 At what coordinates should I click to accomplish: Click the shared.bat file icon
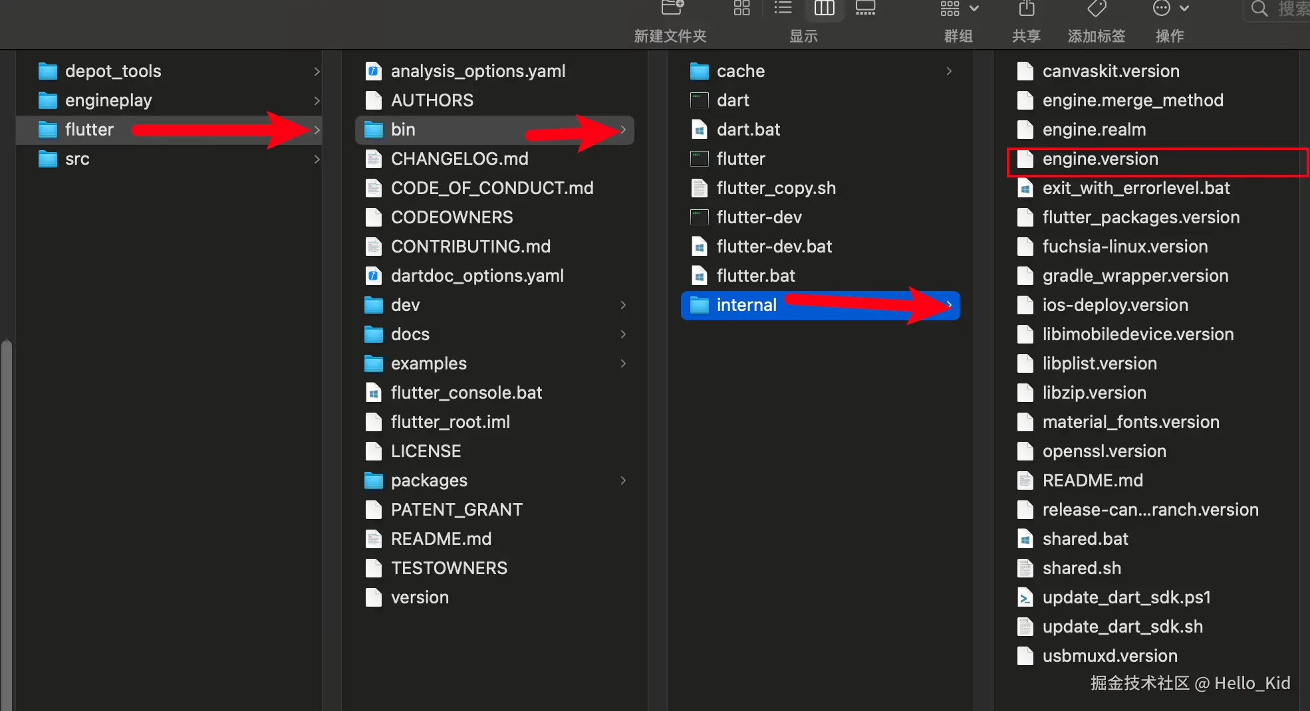[x=1025, y=539]
